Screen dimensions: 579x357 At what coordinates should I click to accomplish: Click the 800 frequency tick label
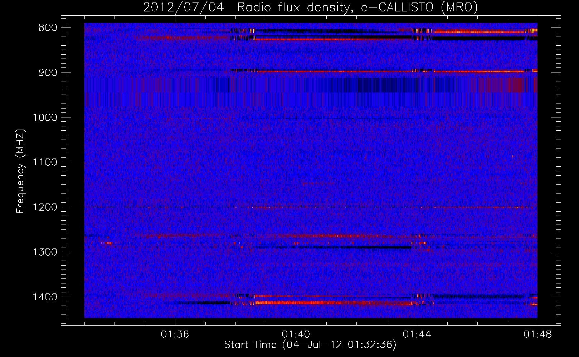[48, 28]
